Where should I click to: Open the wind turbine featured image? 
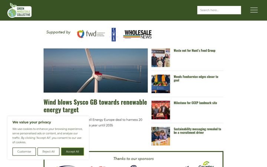point(96,71)
